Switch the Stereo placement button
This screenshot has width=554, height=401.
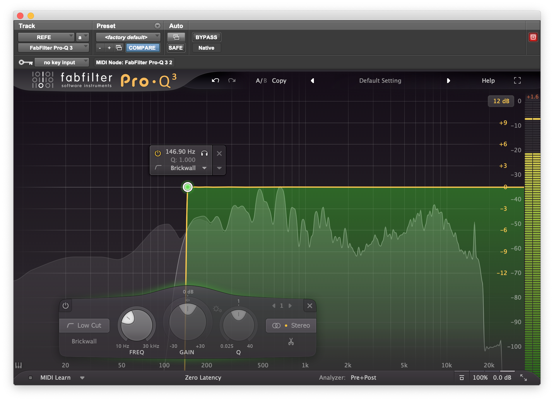click(x=290, y=325)
